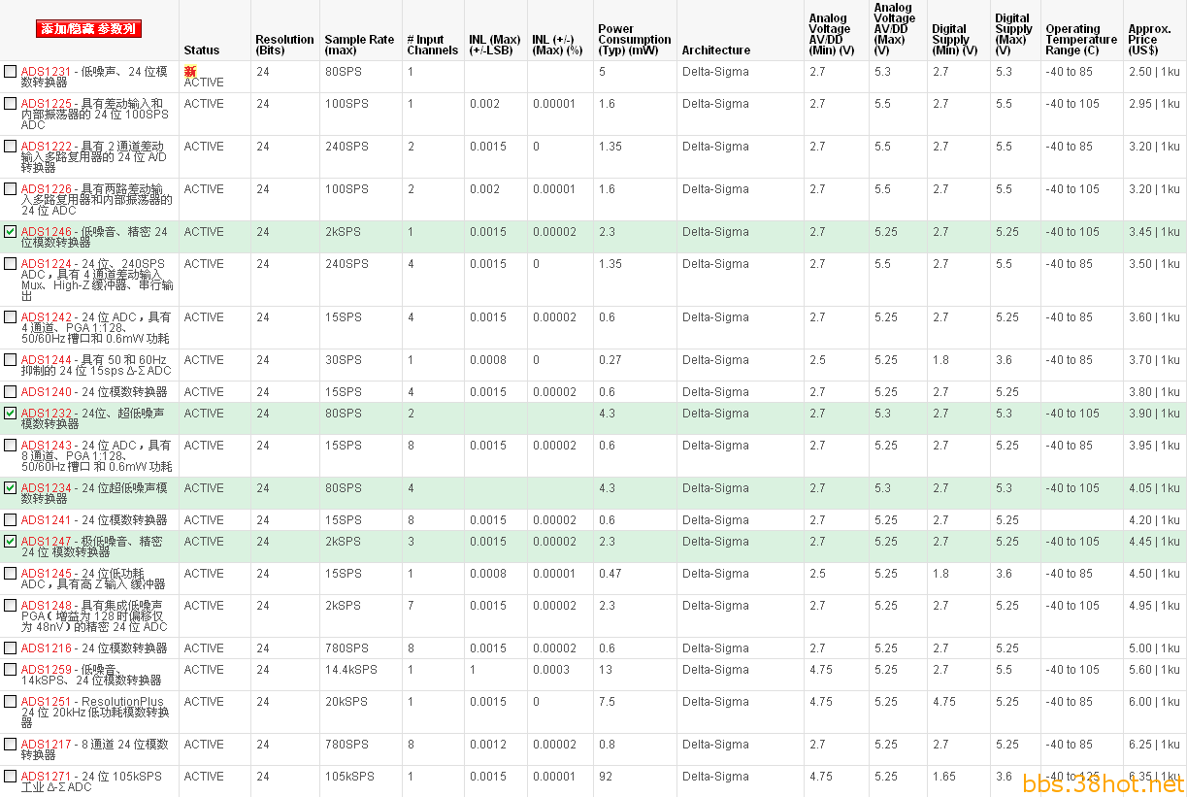Check the ADS1240 row checkbox
Viewport: 1187px width, 797px height.
(10, 392)
